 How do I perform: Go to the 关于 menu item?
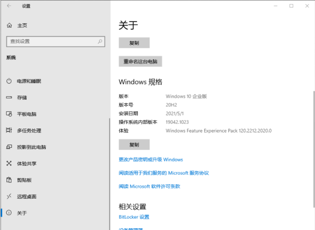(22, 213)
